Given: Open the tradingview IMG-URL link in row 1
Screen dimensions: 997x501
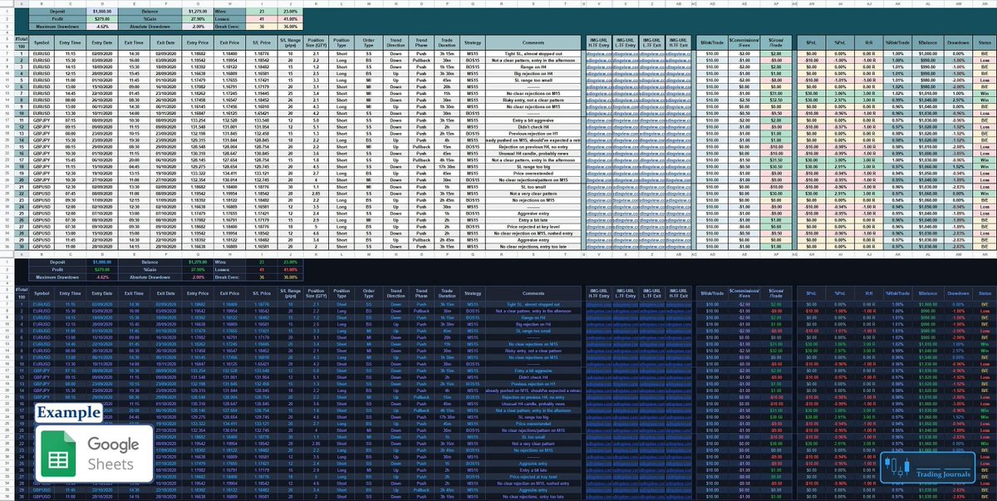Looking at the screenshot, I should (598, 52).
